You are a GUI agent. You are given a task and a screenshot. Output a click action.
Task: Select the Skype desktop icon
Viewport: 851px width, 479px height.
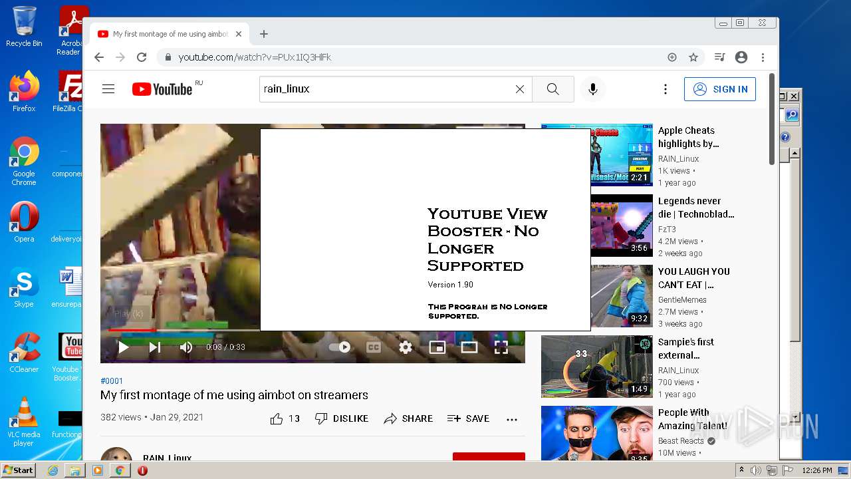click(24, 287)
